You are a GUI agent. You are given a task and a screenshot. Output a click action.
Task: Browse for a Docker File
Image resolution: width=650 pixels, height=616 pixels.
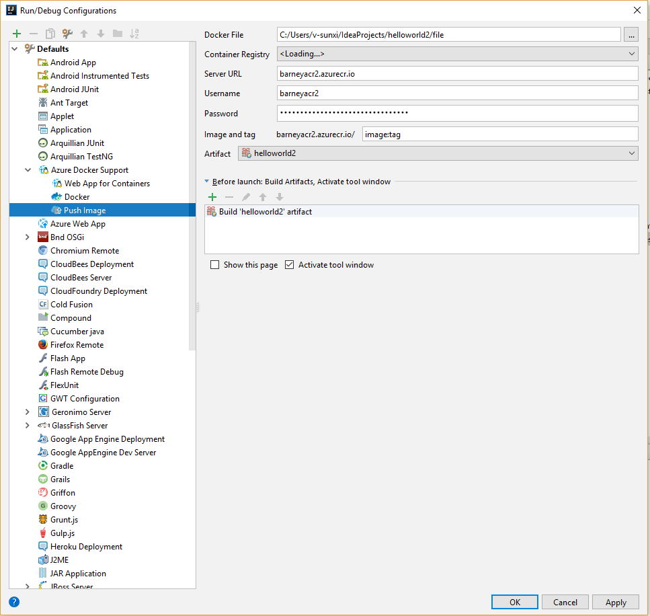[633, 34]
